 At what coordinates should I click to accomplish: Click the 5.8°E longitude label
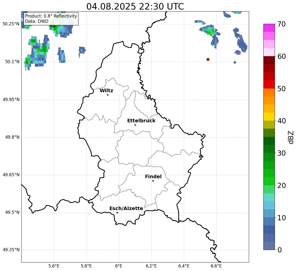tap(86, 266)
